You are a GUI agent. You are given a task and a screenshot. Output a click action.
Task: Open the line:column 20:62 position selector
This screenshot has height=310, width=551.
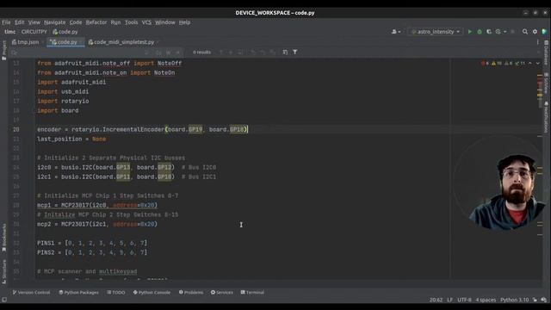436,300
